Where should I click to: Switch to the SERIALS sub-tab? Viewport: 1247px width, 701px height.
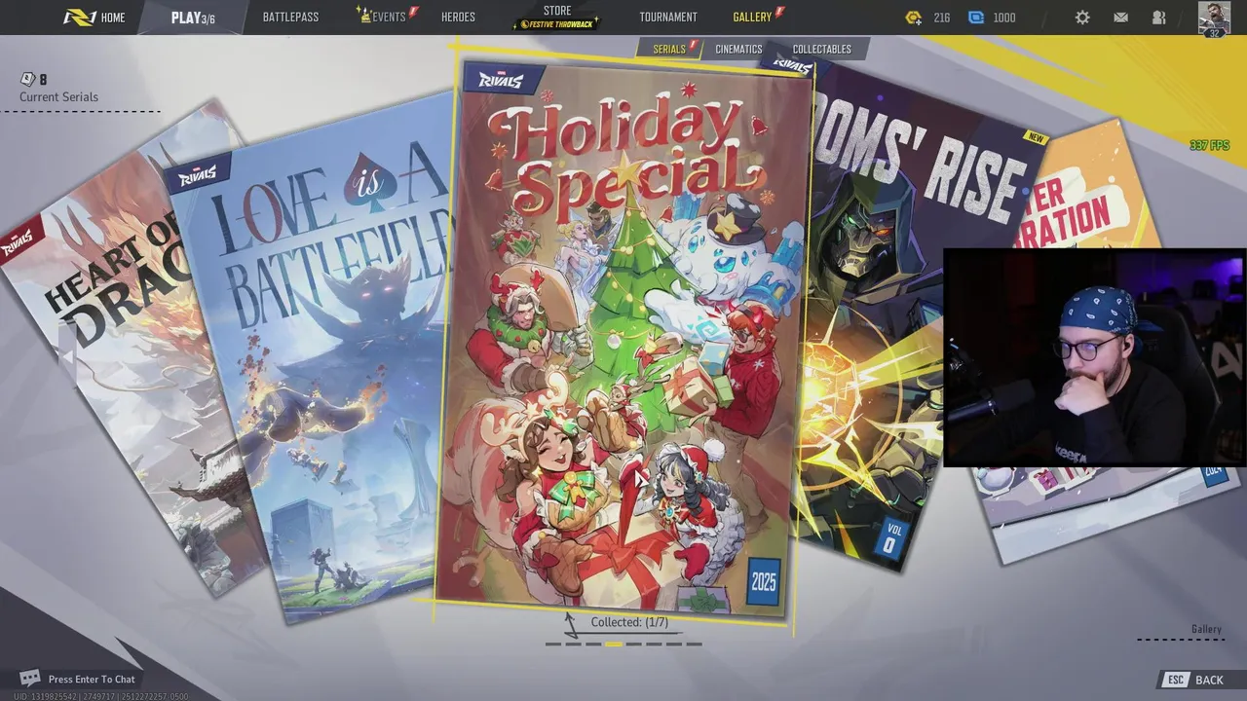pyautogui.click(x=670, y=49)
